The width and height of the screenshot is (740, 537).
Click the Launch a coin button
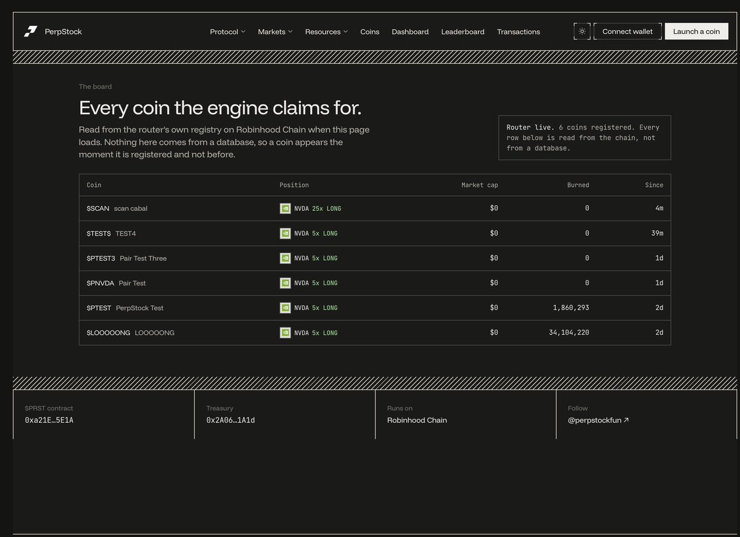(696, 31)
